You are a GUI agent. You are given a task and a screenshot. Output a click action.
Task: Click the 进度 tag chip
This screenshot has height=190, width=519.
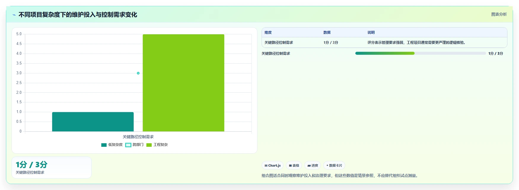pos(313,165)
